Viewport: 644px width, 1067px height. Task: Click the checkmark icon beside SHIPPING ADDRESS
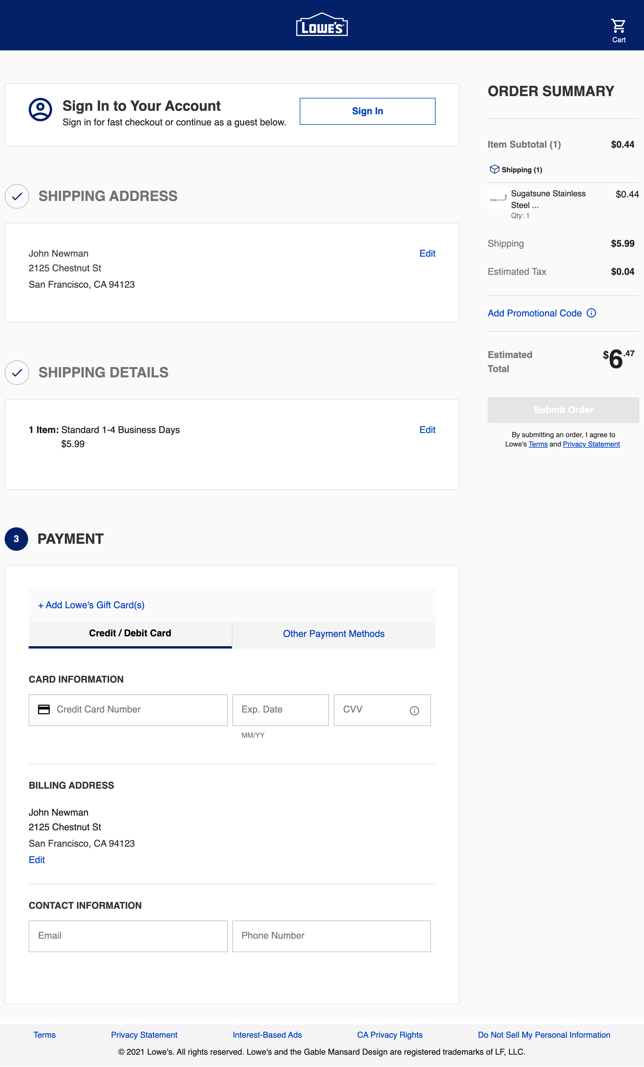tap(17, 197)
